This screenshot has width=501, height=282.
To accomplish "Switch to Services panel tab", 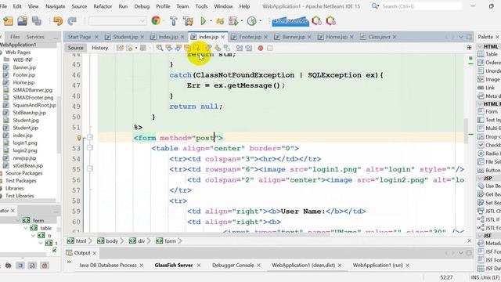I will pos(35,37).
